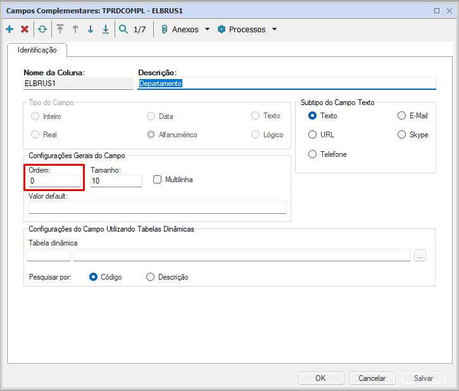Image resolution: width=459 pixels, height=391 pixels.
Task: Select the Identificação tab
Action: point(37,50)
